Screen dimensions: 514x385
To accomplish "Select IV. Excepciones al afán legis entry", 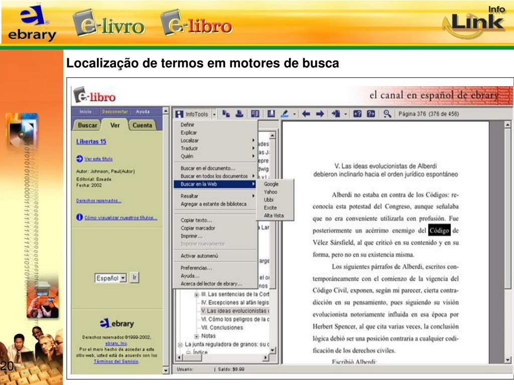I will (x=235, y=302).
